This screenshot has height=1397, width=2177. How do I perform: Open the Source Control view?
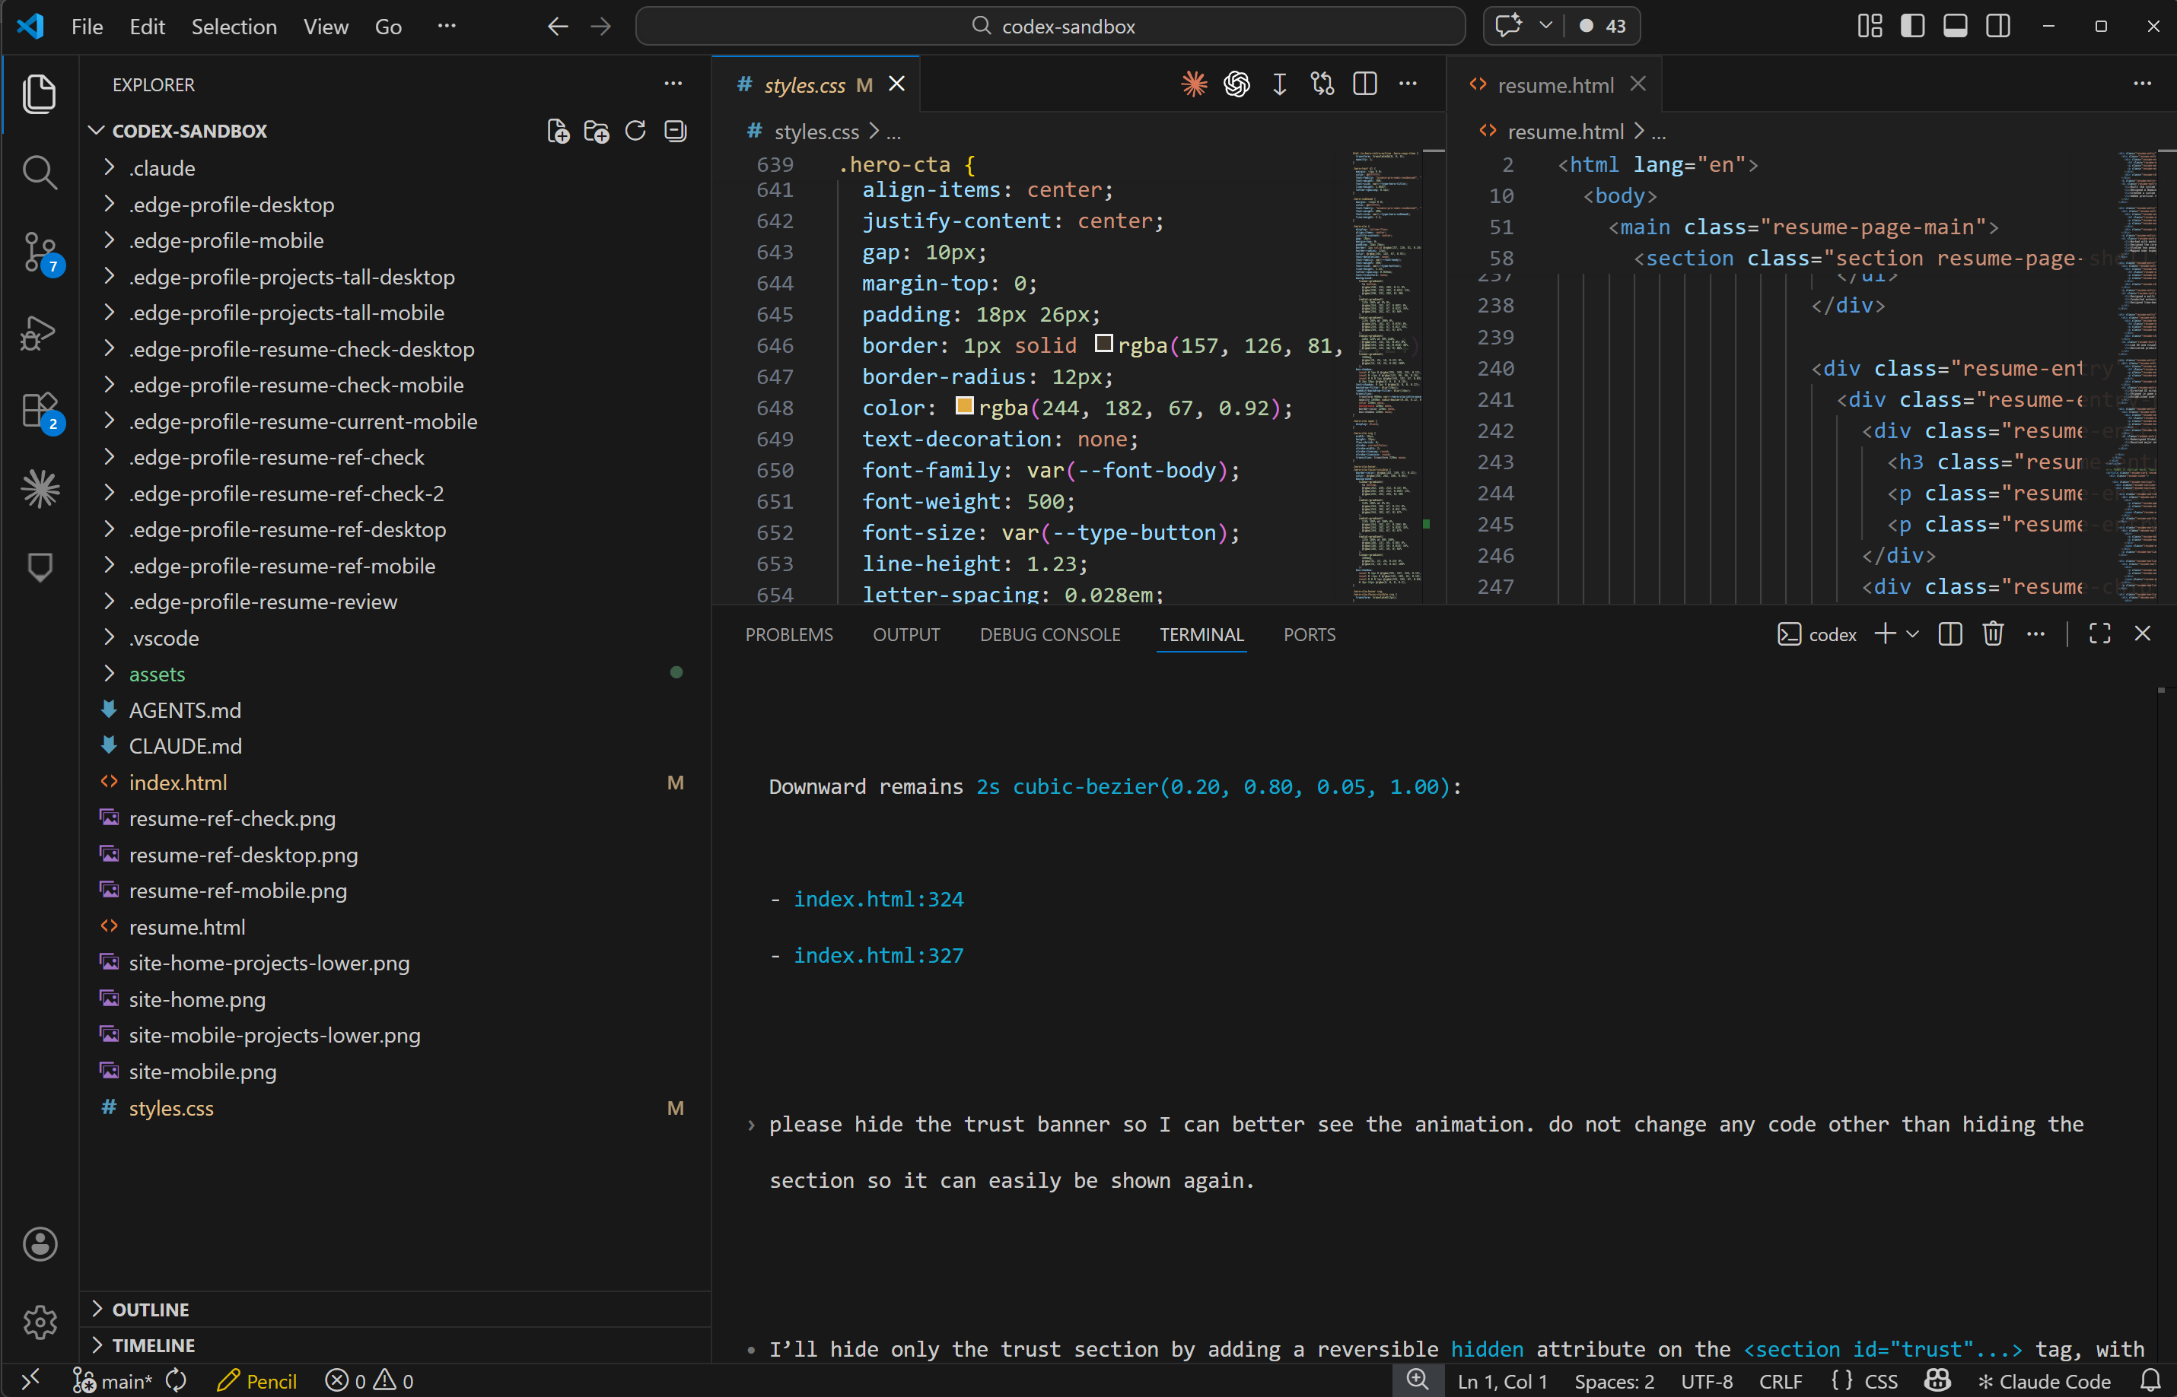40,252
